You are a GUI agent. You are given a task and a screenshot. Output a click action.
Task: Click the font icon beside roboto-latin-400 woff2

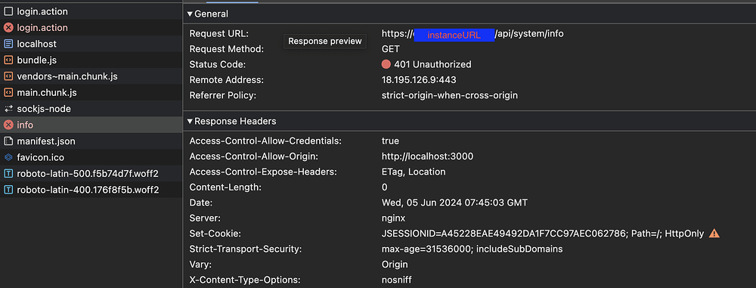[8, 190]
